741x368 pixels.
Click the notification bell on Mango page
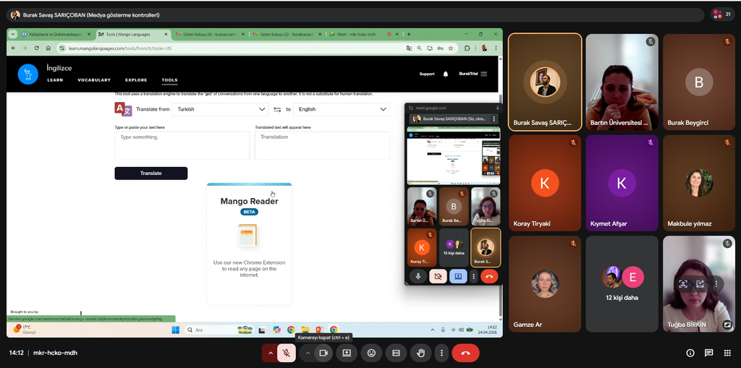pos(446,74)
